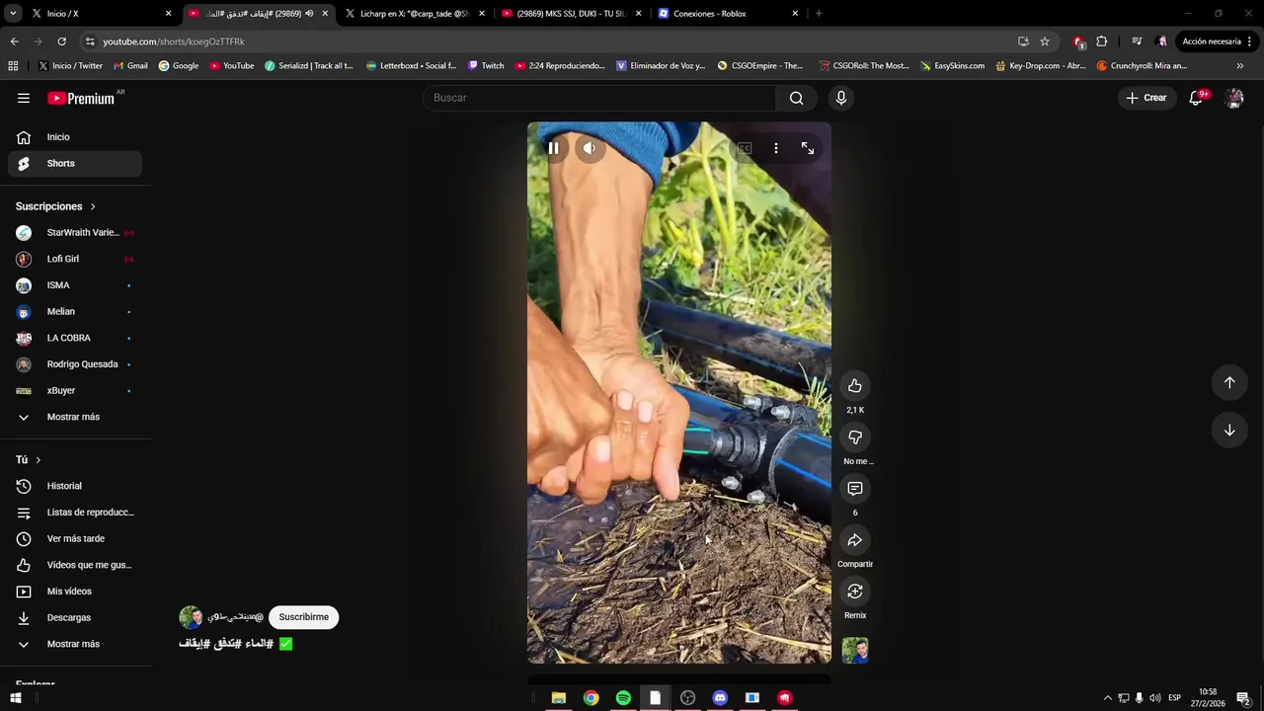Screen dimensions: 1264x711
Task: Open Historial in the sidebar
Action: pos(75,486)
